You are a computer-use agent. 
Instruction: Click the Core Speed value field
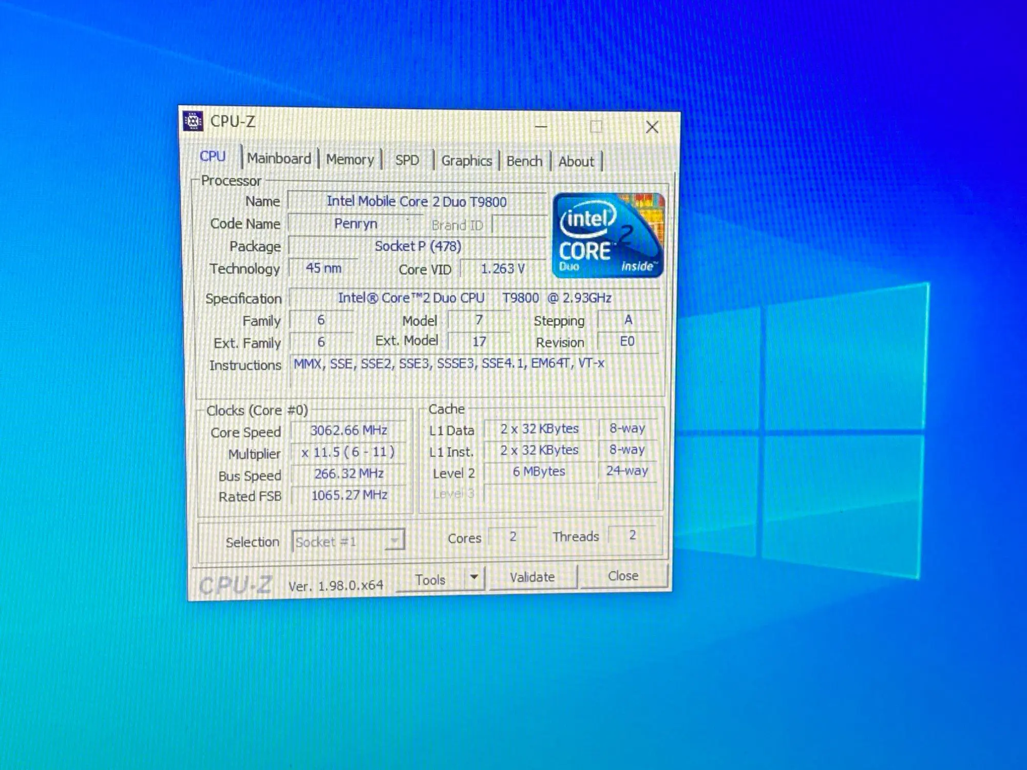coord(348,431)
